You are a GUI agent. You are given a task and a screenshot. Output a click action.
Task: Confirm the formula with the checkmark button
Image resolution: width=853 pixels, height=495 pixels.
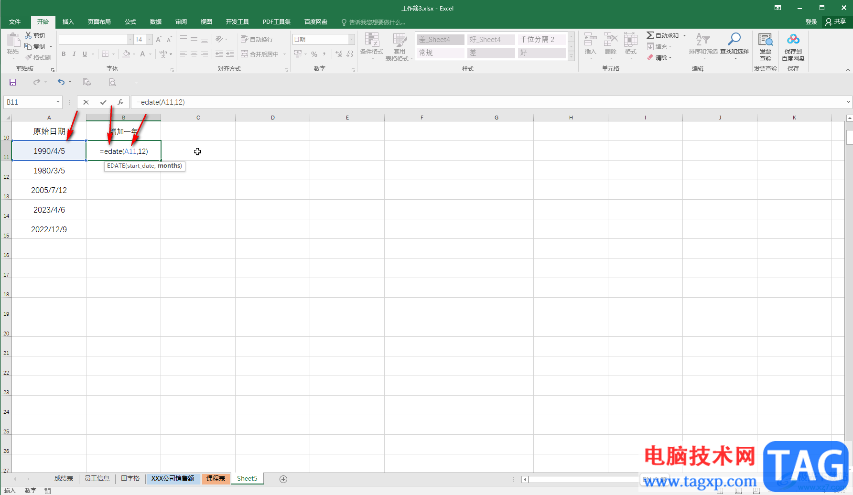[103, 102]
